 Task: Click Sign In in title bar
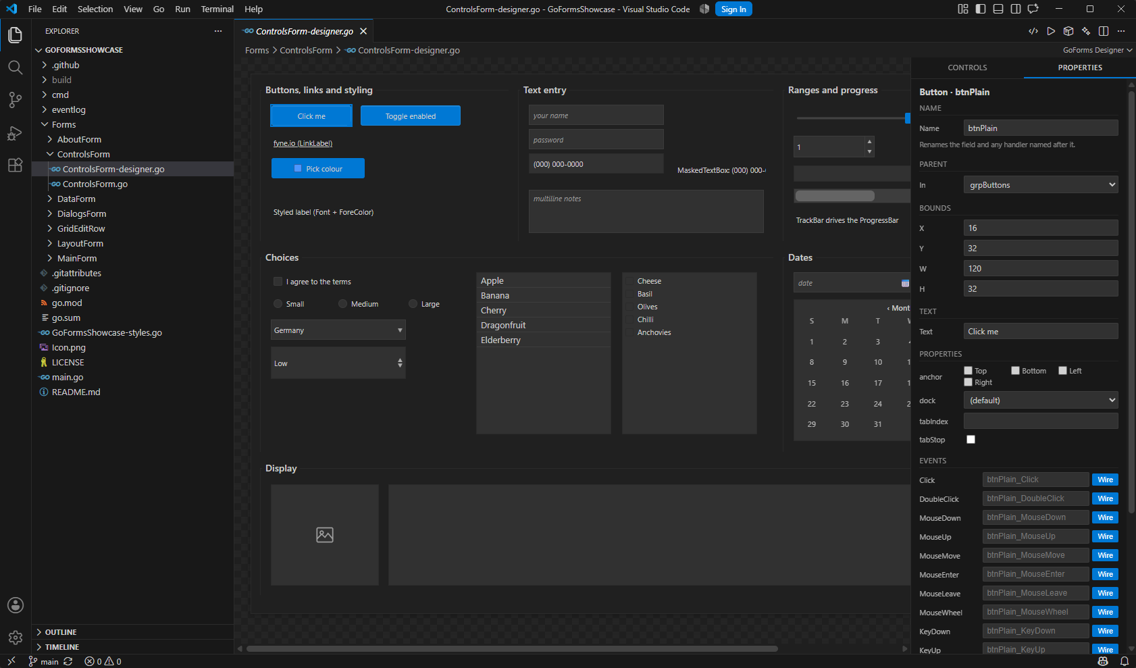point(733,9)
